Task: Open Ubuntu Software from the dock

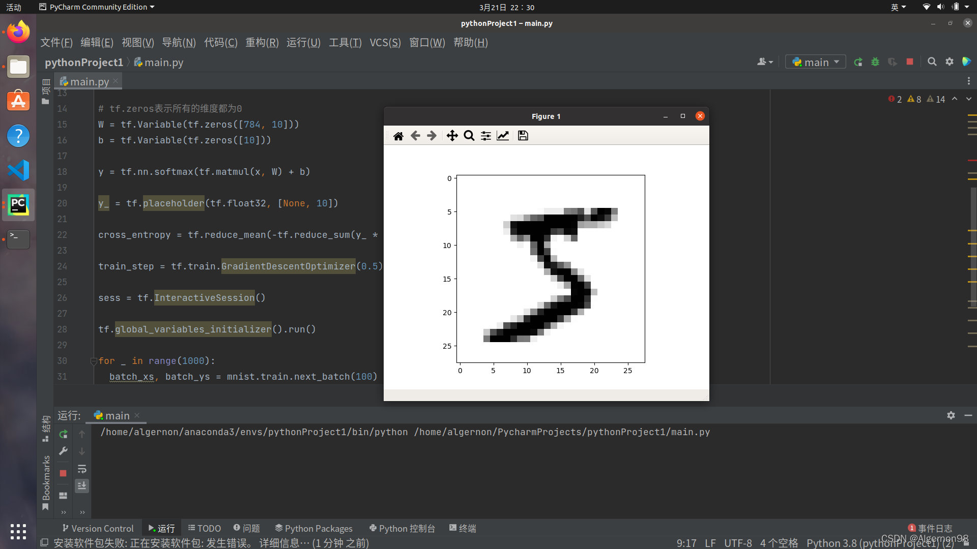Action: pos(18,101)
